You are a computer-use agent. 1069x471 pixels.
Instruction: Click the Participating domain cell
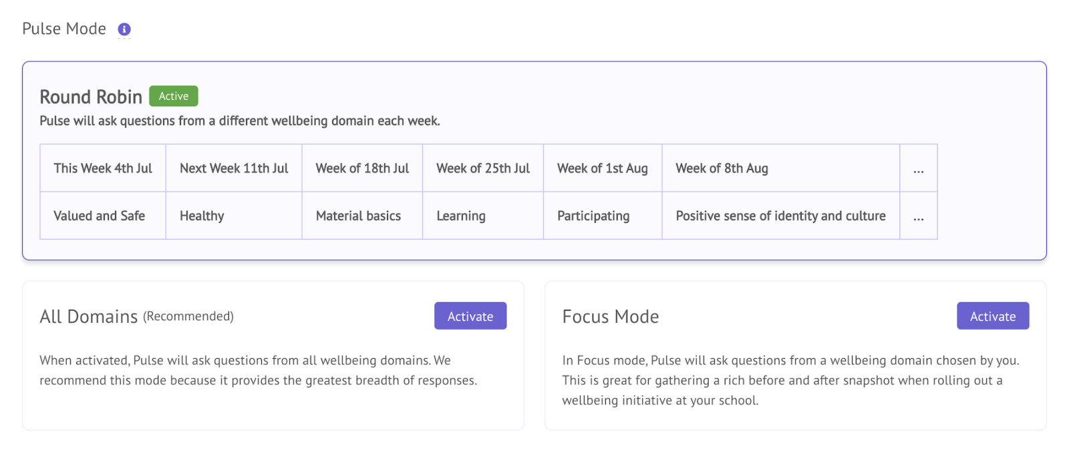[x=603, y=216]
